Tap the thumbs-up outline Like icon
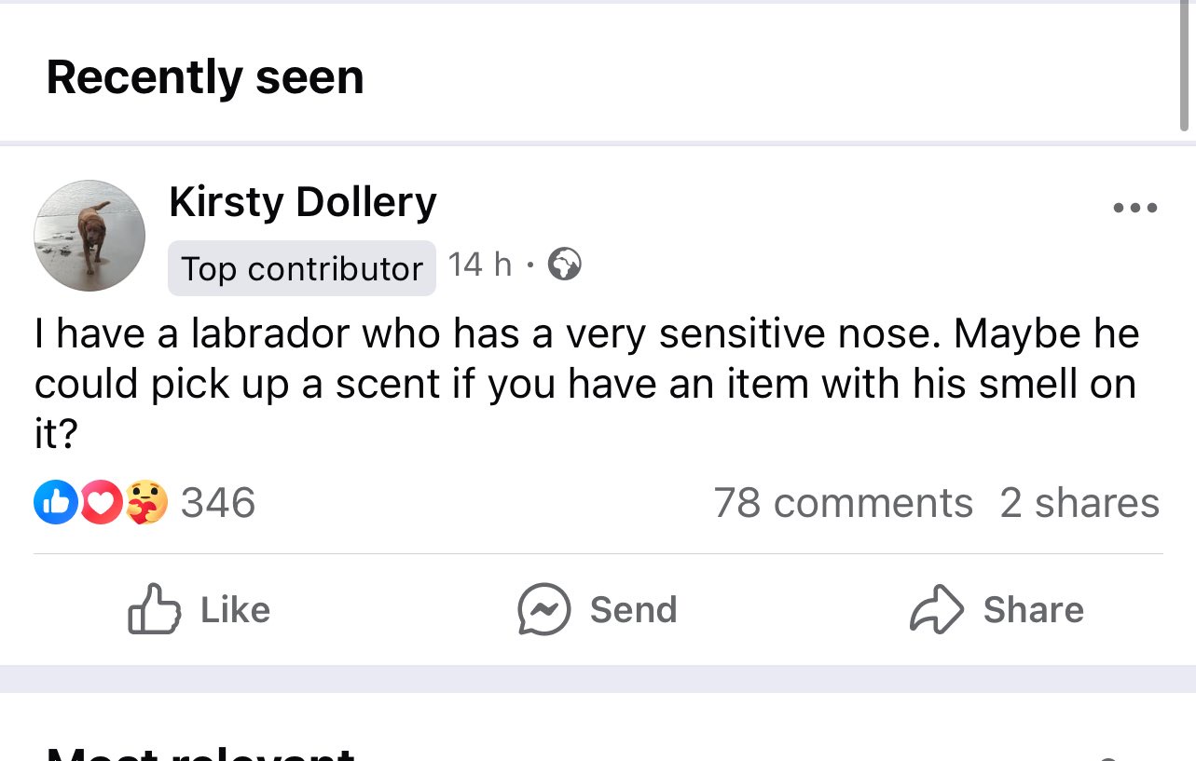The width and height of the screenshot is (1196, 761). (x=154, y=610)
